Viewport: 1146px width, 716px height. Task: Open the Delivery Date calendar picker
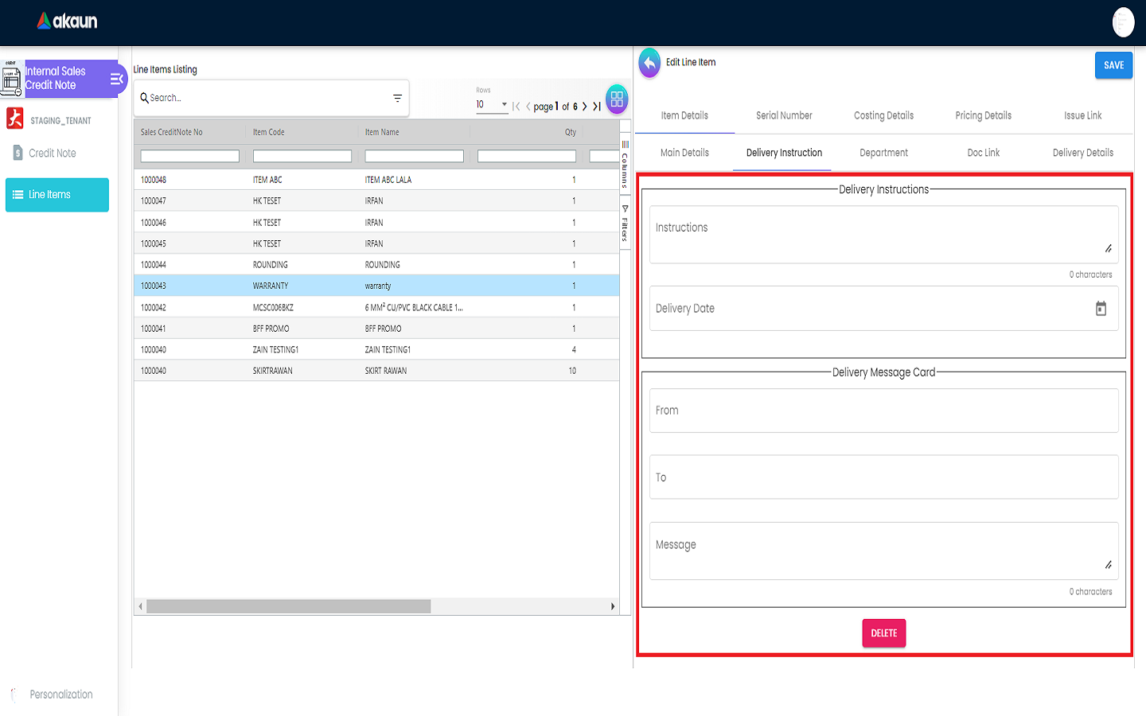pyautogui.click(x=1101, y=309)
